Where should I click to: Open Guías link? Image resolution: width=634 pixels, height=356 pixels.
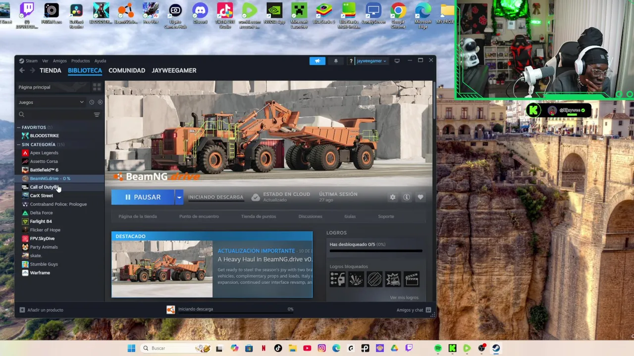click(x=350, y=217)
